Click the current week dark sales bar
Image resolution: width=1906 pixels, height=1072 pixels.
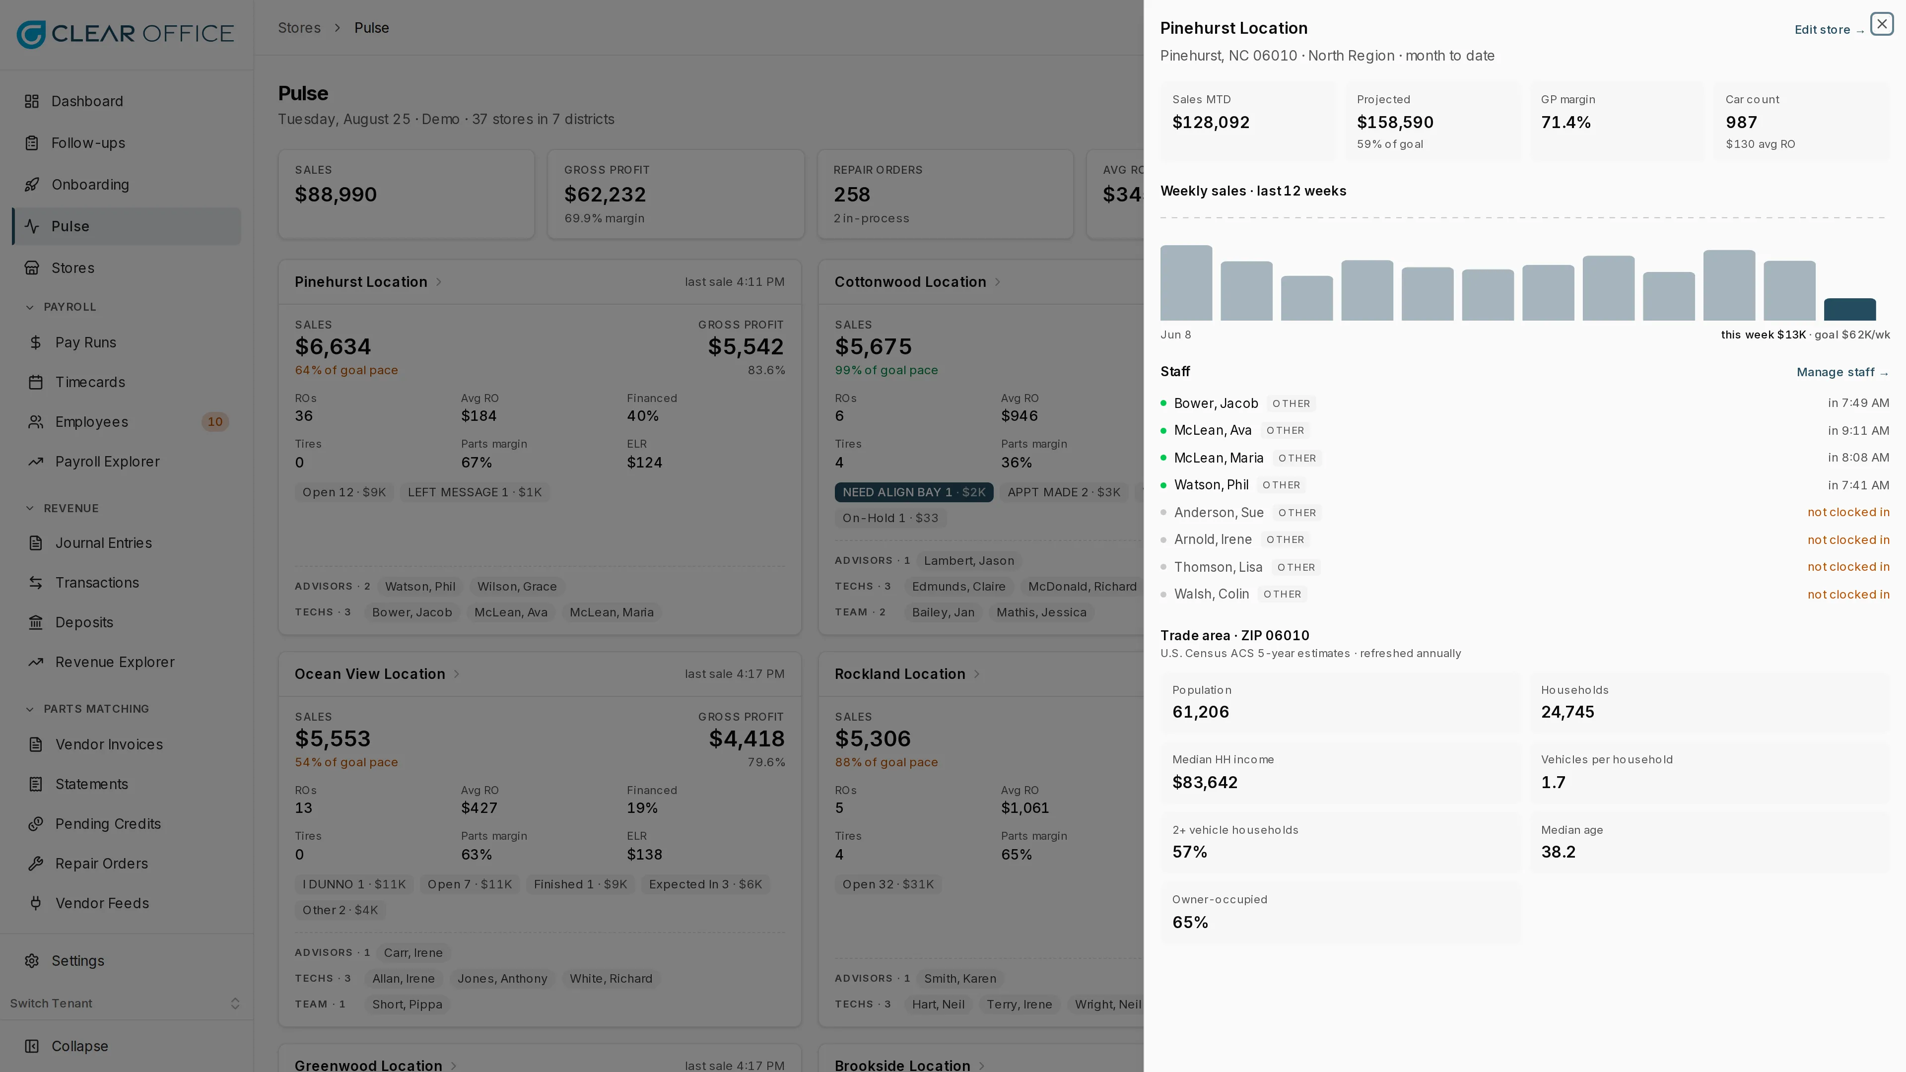[x=1849, y=309]
